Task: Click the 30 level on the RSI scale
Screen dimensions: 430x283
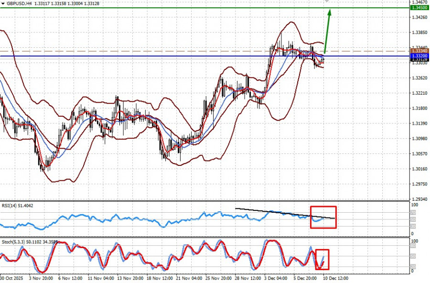Action: [413, 227]
